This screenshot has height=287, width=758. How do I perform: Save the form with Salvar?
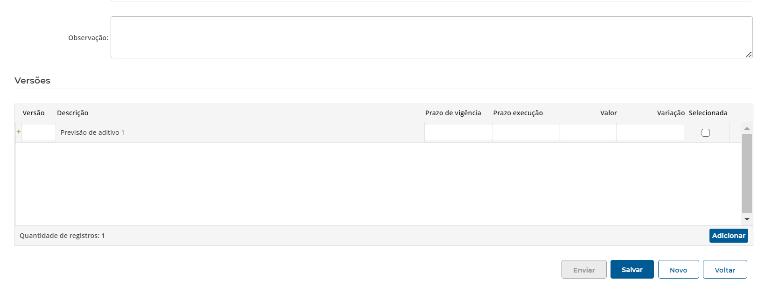click(632, 270)
